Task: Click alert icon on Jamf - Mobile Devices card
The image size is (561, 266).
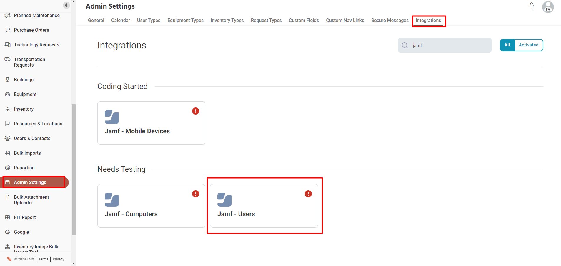Action: pyautogui.click(x=196, y=111)
